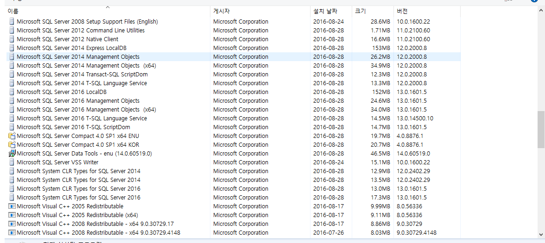Viewport: 545px width, 243px height.
Task: Click the SQL Server Compact 4.0 KOR installer icon
Action: (x=12, y=145)
